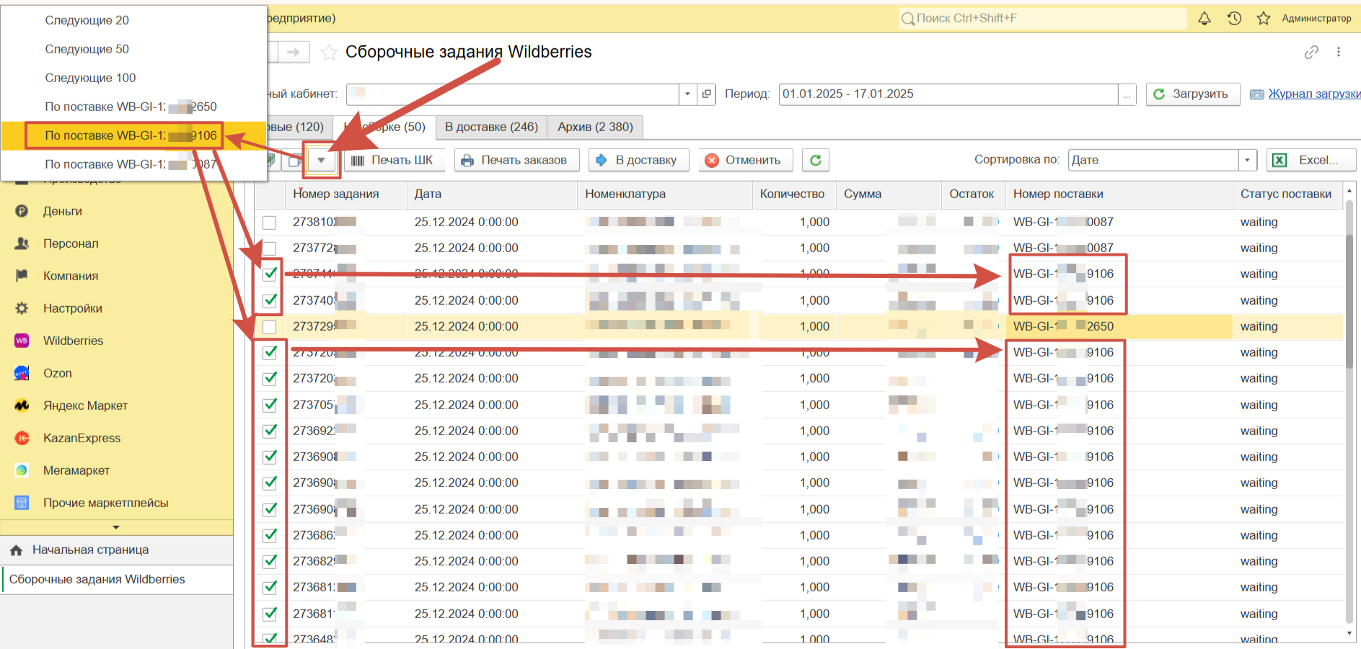Untick checkbox for task row 273686

tap(270, 535)
